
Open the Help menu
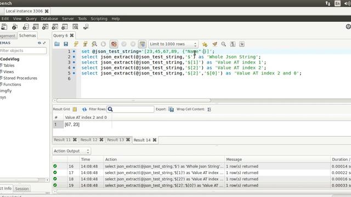[116, 19]
